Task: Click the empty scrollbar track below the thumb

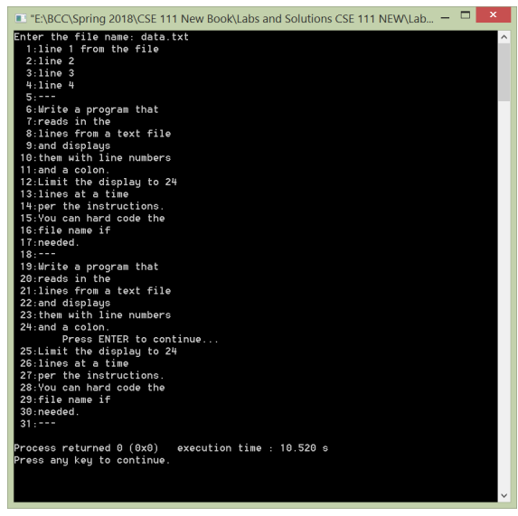Action: click(x=504, y=296)
